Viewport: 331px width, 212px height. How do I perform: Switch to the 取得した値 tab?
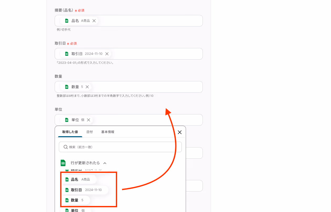[70, 132]
